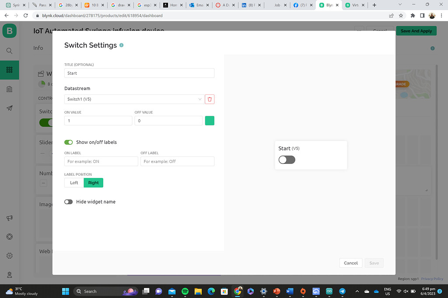The image size is (448, 298).
Task: Open search from the left sidebar
Action: point(10,51)
